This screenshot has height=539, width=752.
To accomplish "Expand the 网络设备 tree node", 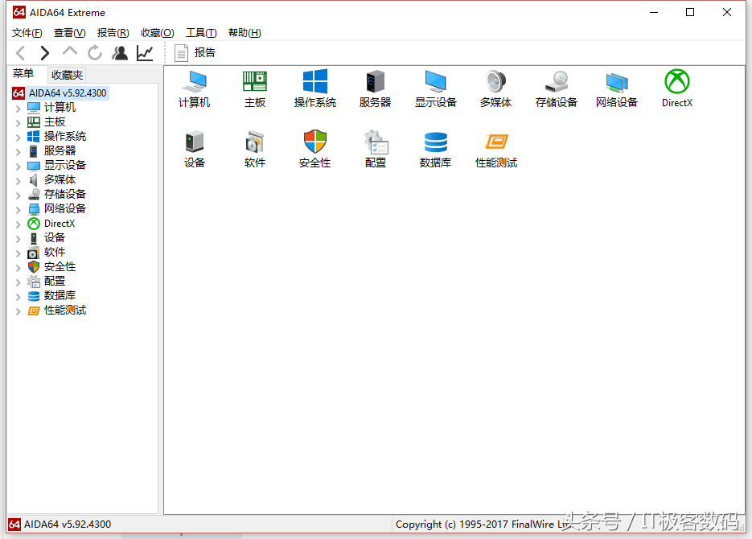I will pos(18,209).
